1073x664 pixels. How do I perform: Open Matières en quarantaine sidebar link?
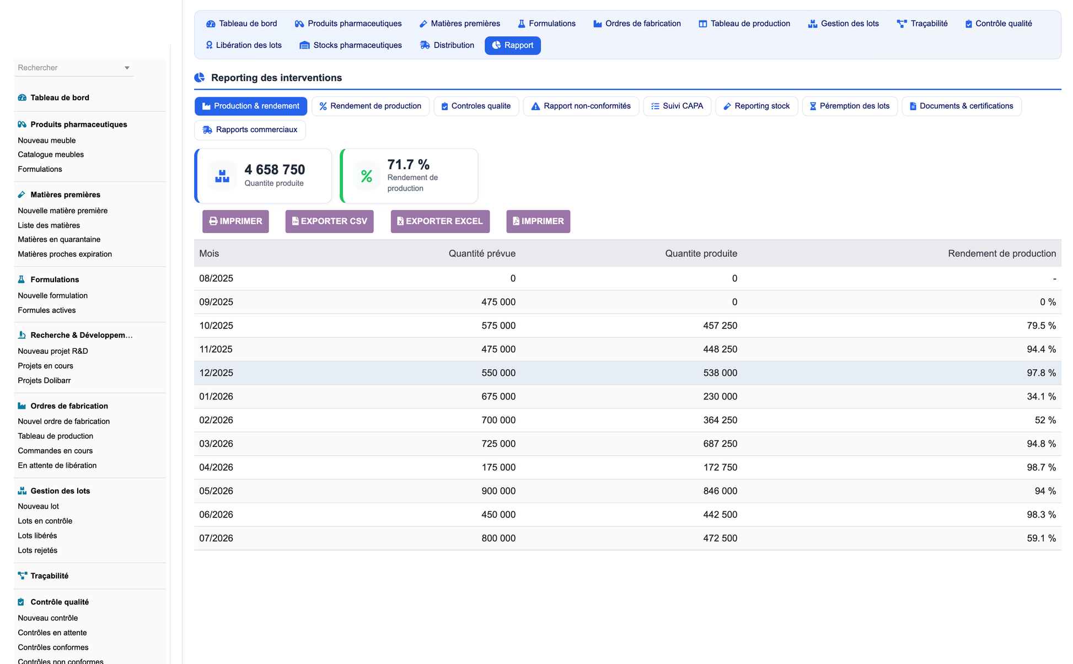59,239
